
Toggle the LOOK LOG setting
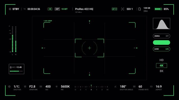click(x=161, y=49)
